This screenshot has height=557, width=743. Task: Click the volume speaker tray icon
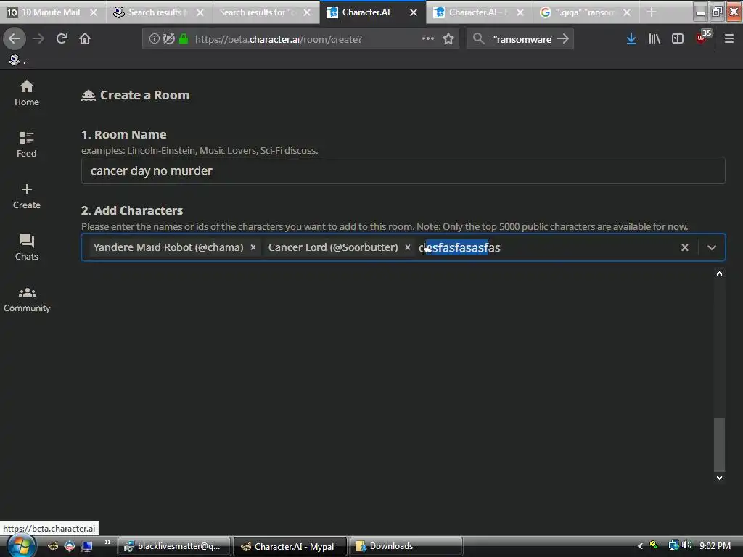pos(686,545)
